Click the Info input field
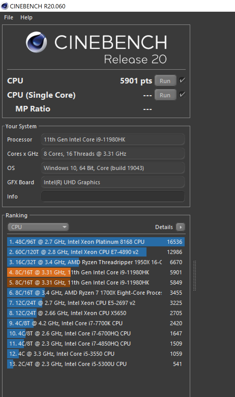The image size is (235, 397). click(113, 196)
